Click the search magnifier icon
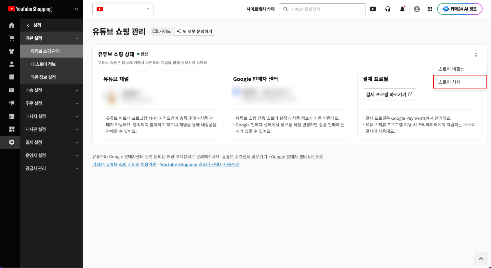 (x=285, y=9)
